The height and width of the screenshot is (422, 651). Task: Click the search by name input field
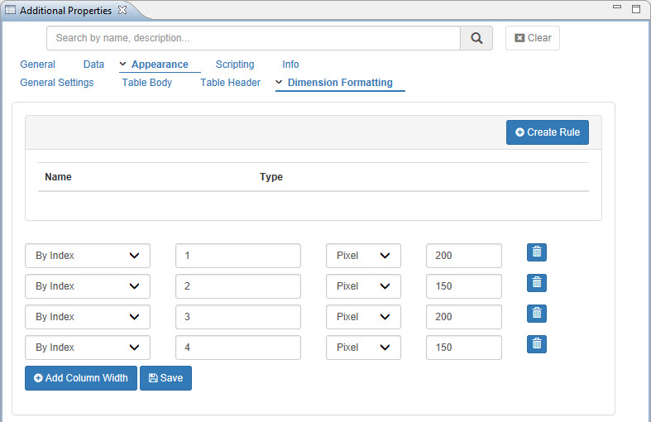(x=253, y=38)
